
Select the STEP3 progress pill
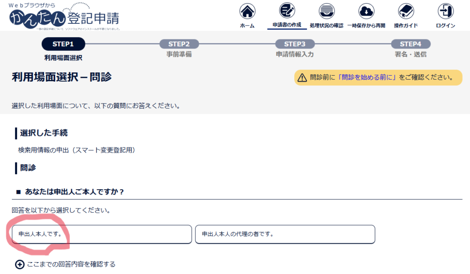coord(295,44)
